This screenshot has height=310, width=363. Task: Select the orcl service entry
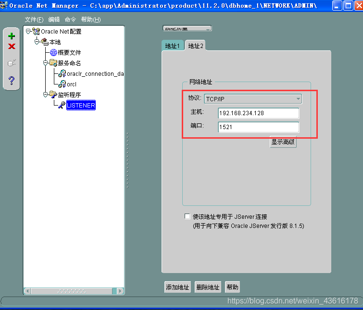(72, 84)
